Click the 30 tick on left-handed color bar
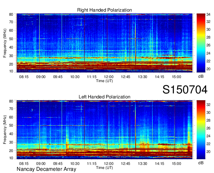Screen dimensions: 214x173 (208, 113)
